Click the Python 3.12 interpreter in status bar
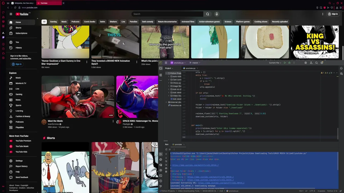The width and height of the screenshot is (344, 193). click(332, 191)
